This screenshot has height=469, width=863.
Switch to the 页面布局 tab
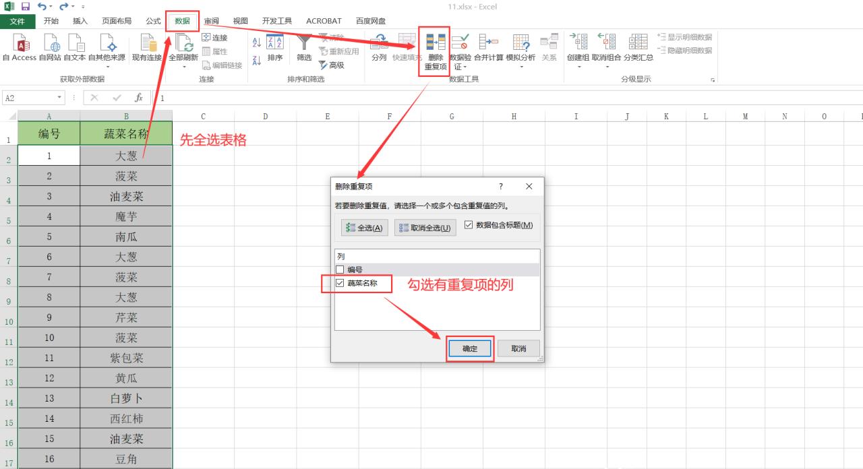click(117, 21)
